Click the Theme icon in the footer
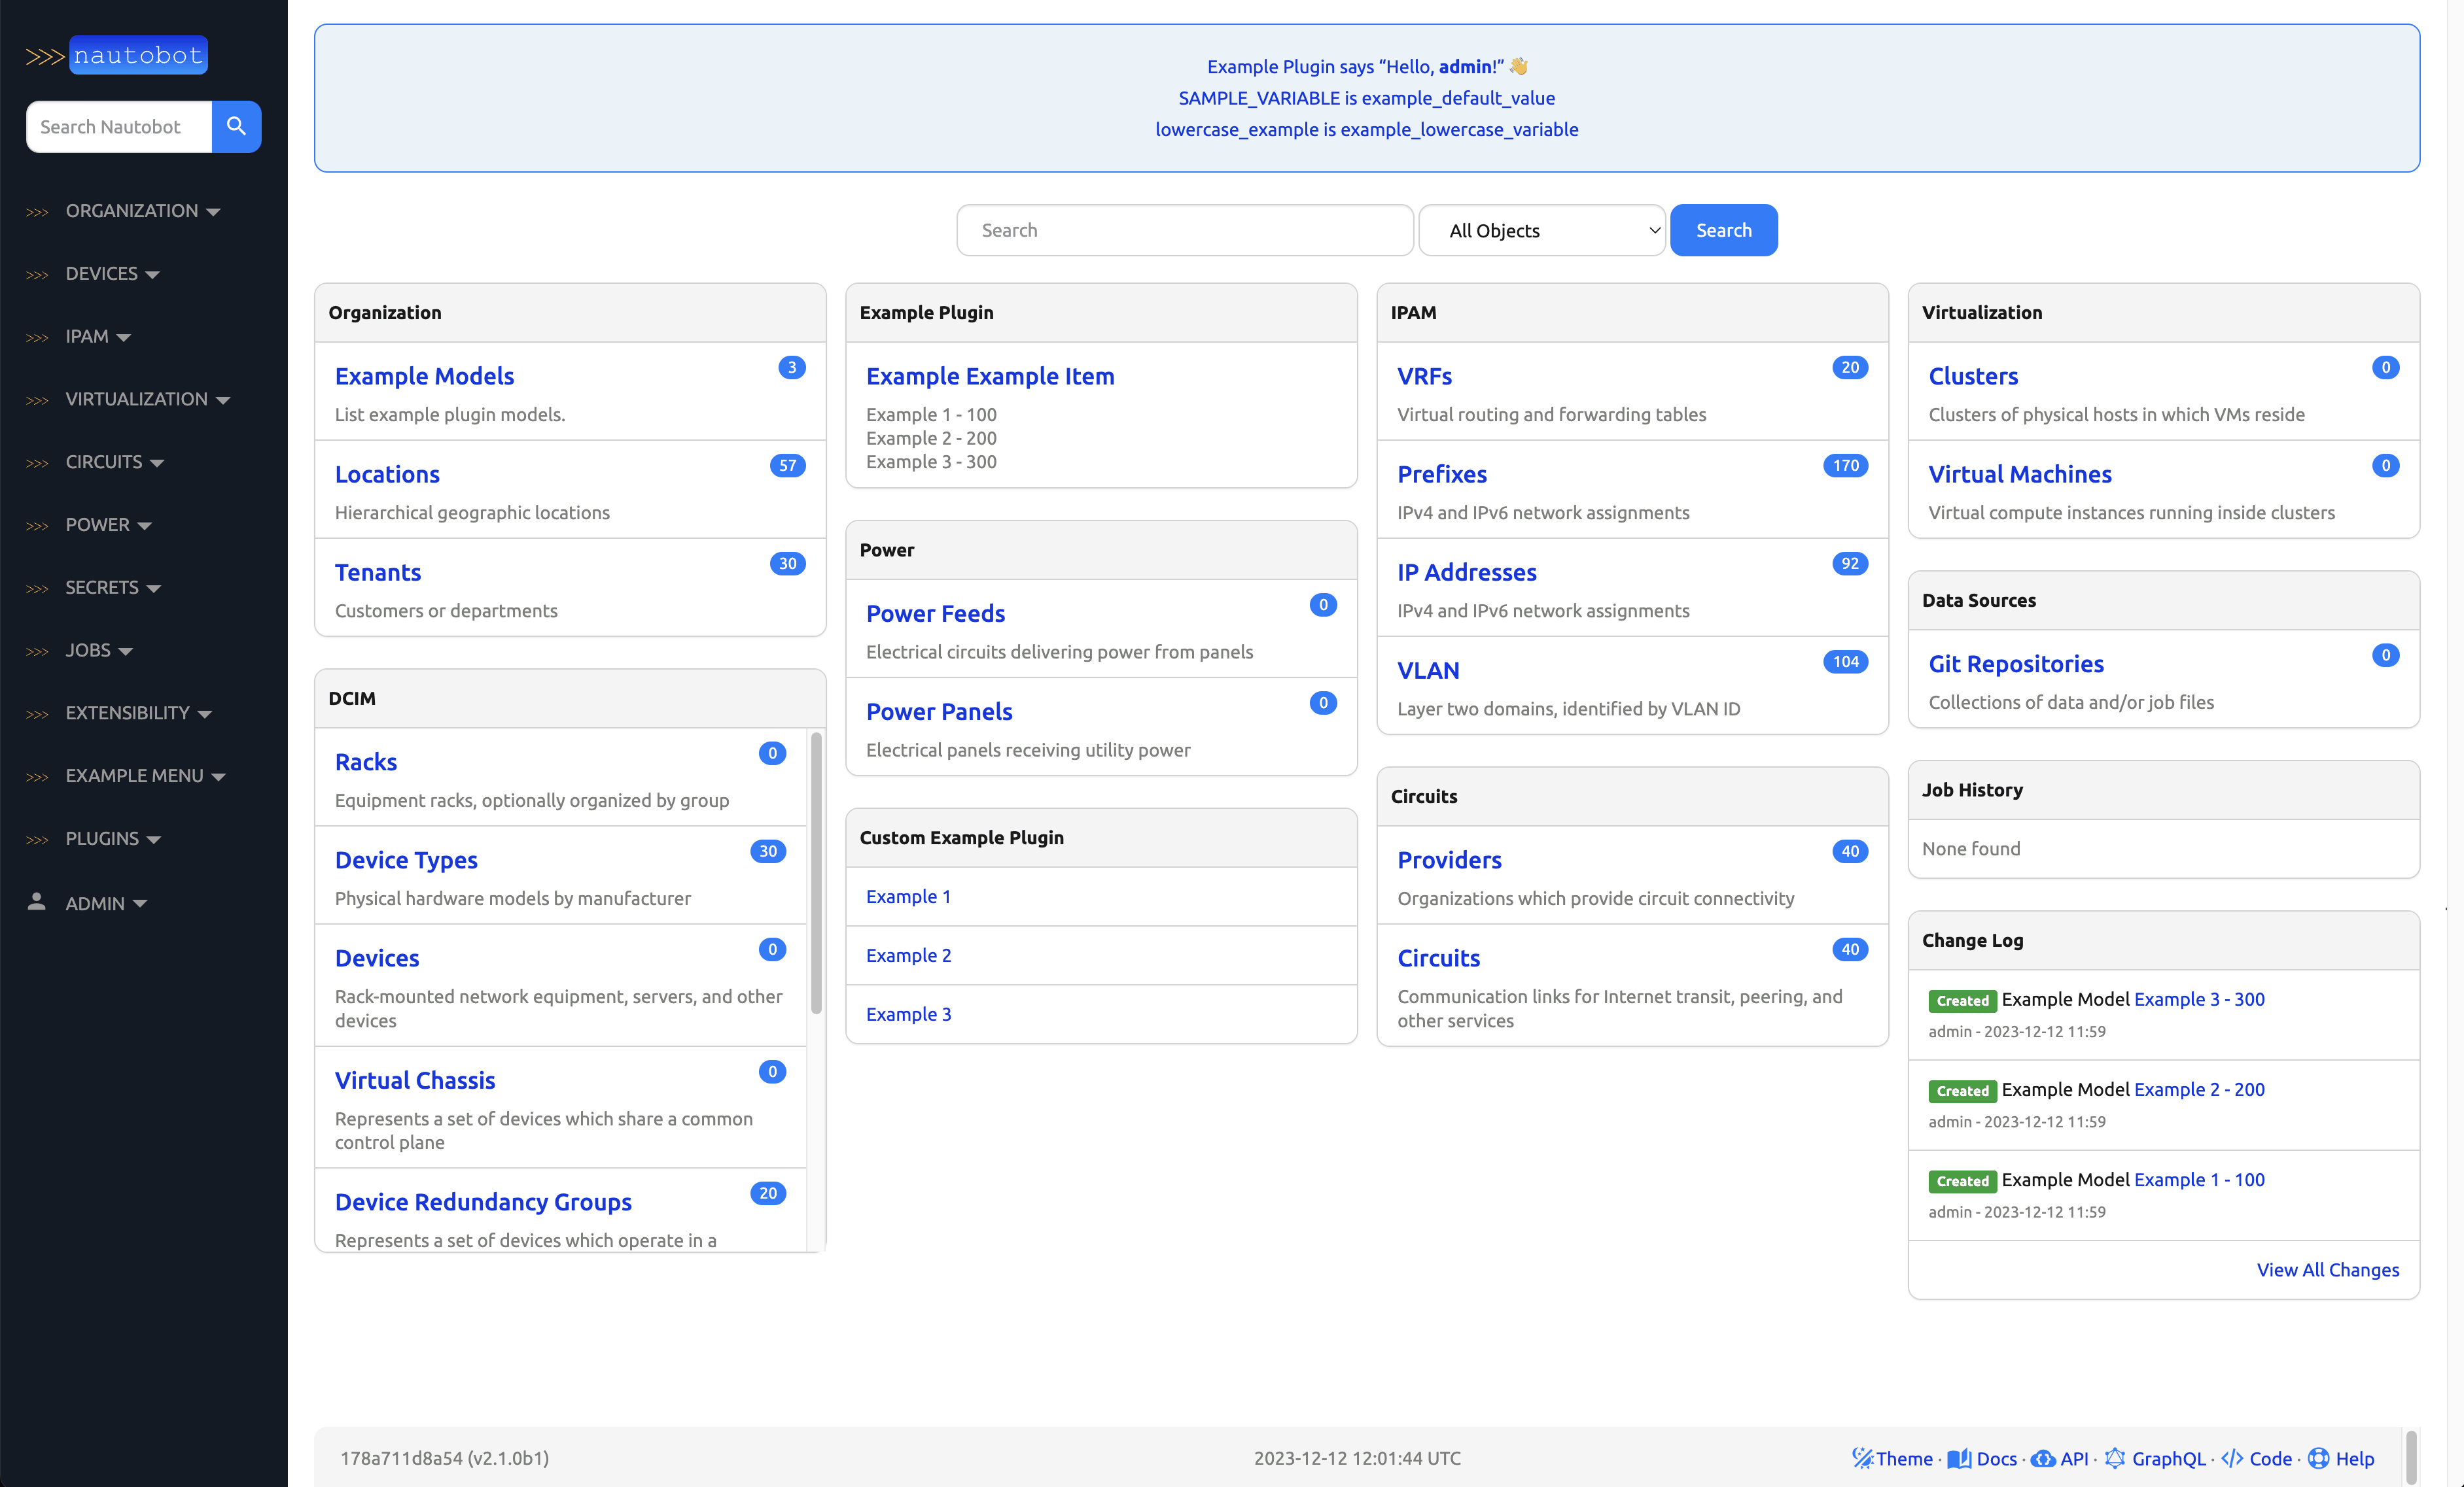 pyautogui.click(x=1863, y=1459)
